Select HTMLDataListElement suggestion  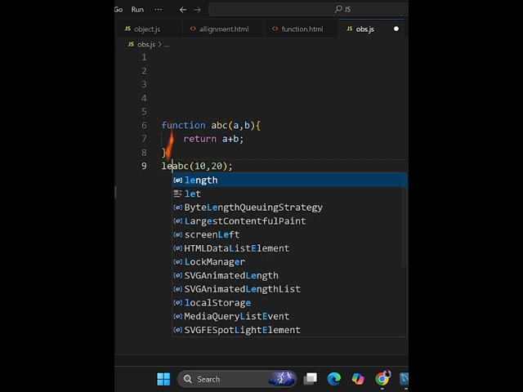(289, 248)
